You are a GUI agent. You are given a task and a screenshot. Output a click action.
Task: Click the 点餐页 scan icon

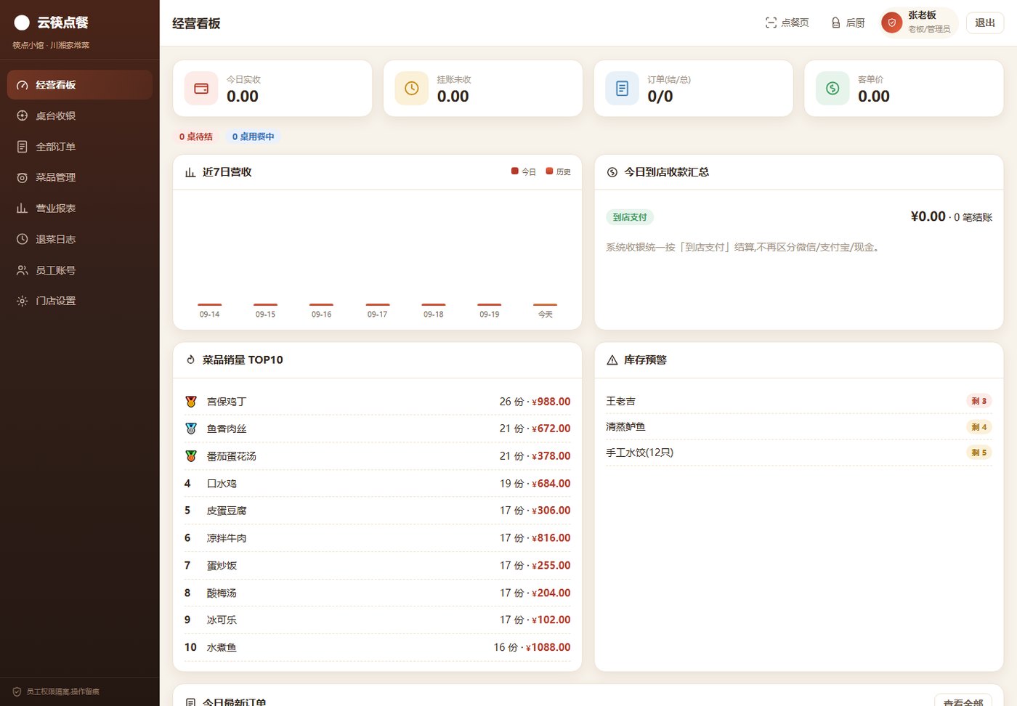coord(771,23)
